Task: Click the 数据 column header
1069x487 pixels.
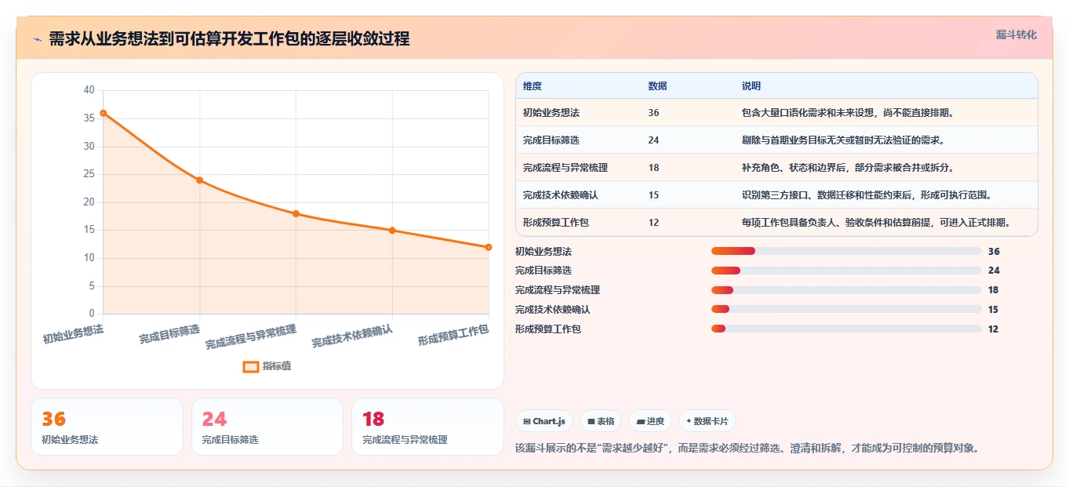Action: (658, 86)
